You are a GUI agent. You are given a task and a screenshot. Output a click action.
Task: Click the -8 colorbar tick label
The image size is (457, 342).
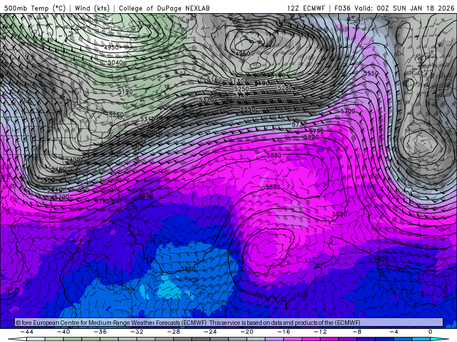click(x=358, y=332)
